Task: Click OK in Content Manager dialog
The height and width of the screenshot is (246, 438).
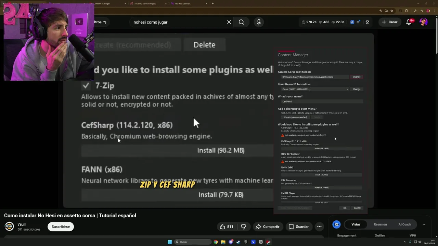Action: click(x=345, y=208)
